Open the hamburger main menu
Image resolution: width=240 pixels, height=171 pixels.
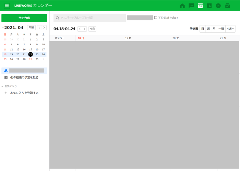coord(7,6)
